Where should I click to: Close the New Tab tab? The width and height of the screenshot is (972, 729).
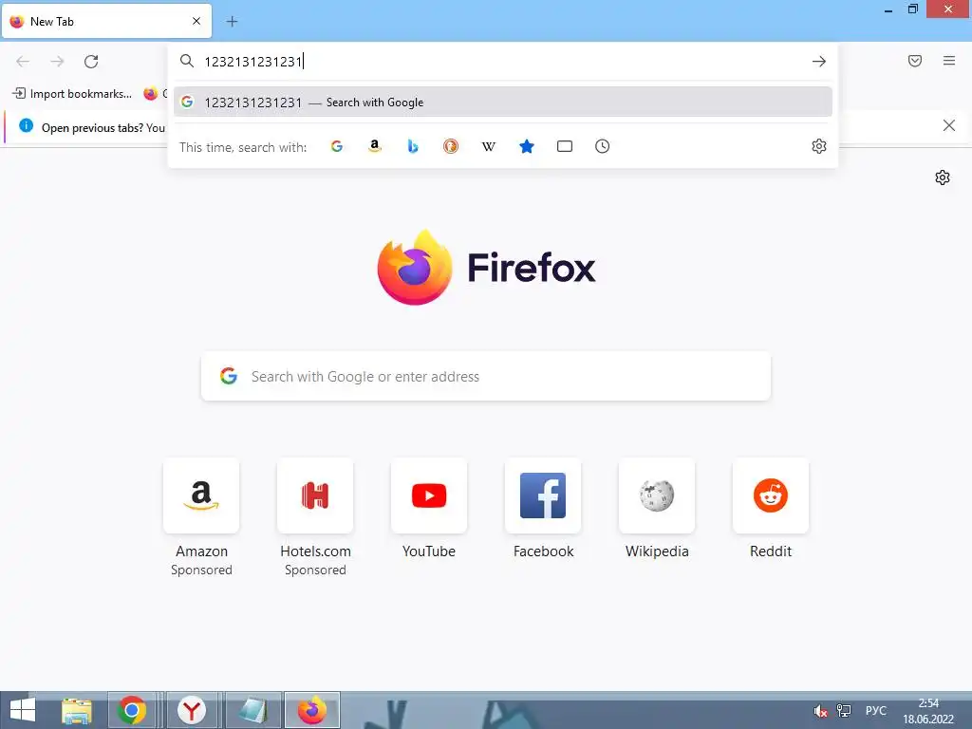tap(196, 21)
